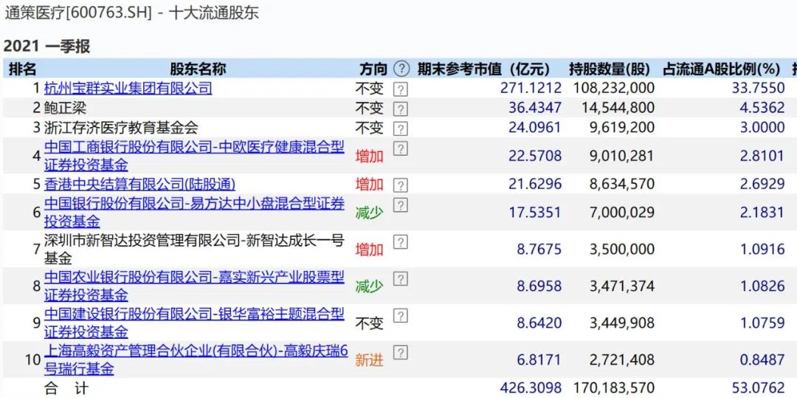Click the help icon beside 方向 header

click(x=401, y=69)
